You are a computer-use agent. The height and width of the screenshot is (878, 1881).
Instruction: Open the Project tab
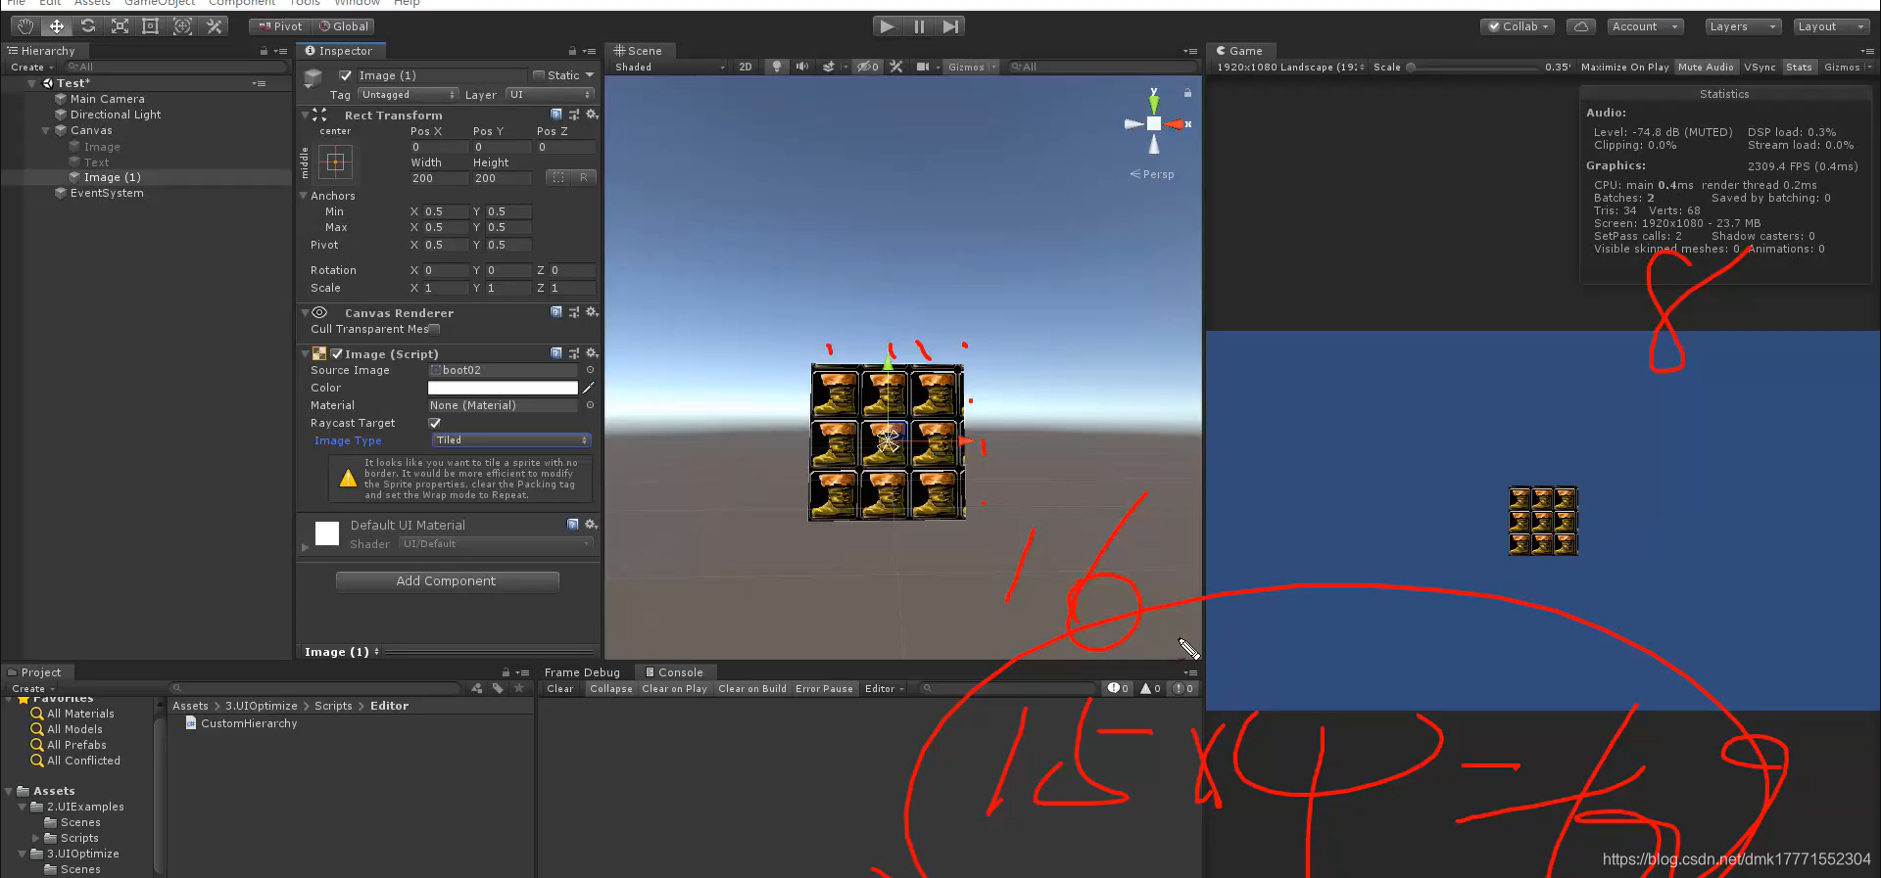click(x=34, y=672)
